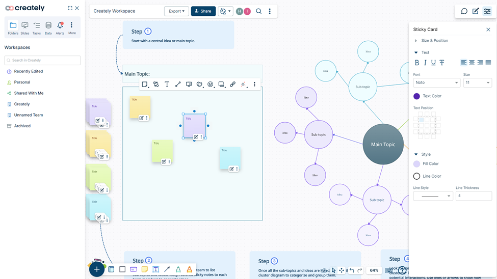This screenshot has width=497, height=279.
Task: Select the arrow connector tool in bottom toolbar
Action: pyautogui.click(x=167, y=269)
